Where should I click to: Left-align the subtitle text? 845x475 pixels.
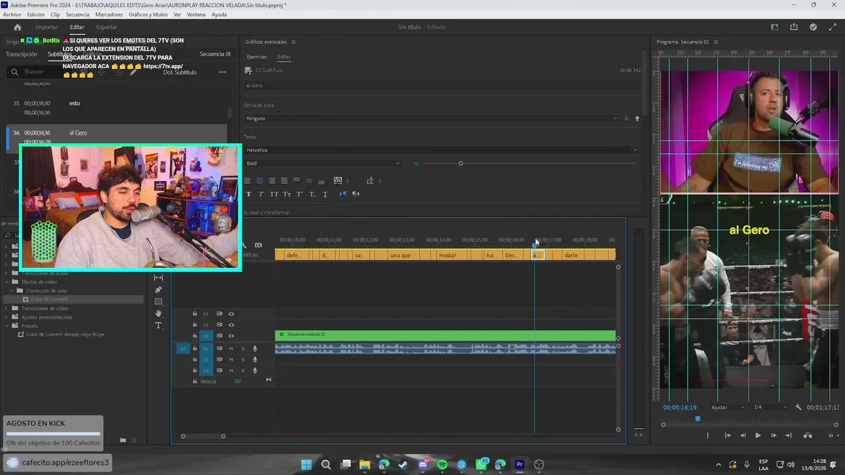[248, 181]
